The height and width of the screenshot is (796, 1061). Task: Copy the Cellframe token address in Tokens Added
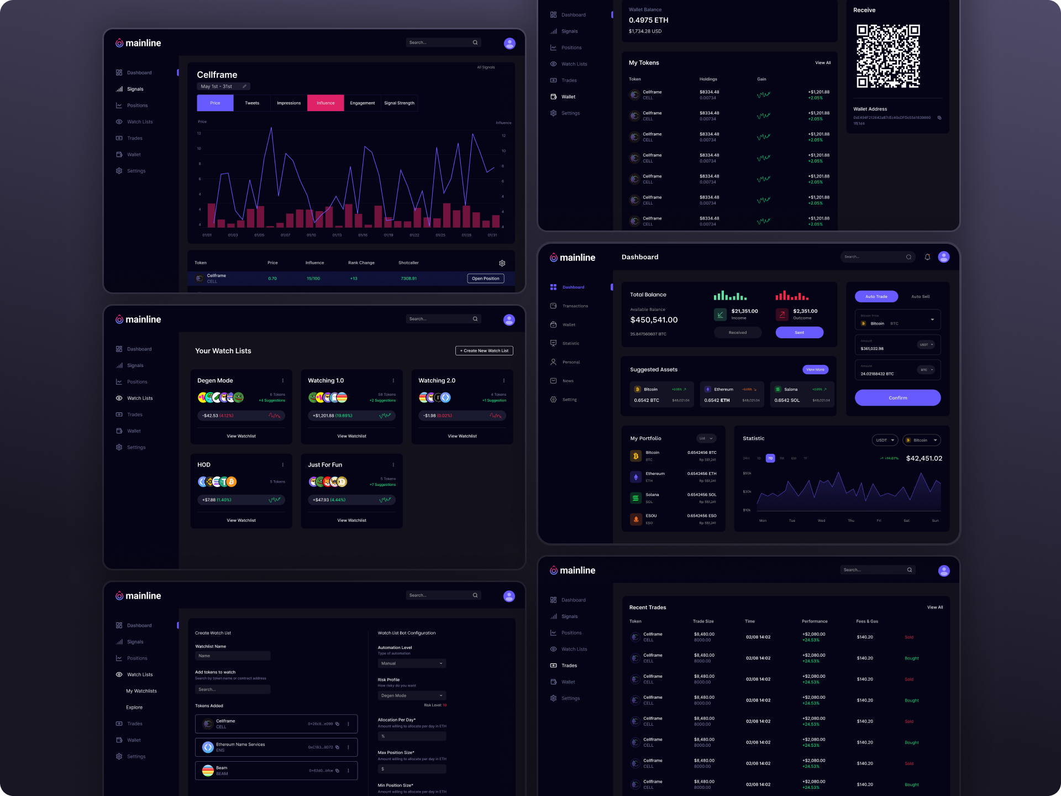[337, 724]
